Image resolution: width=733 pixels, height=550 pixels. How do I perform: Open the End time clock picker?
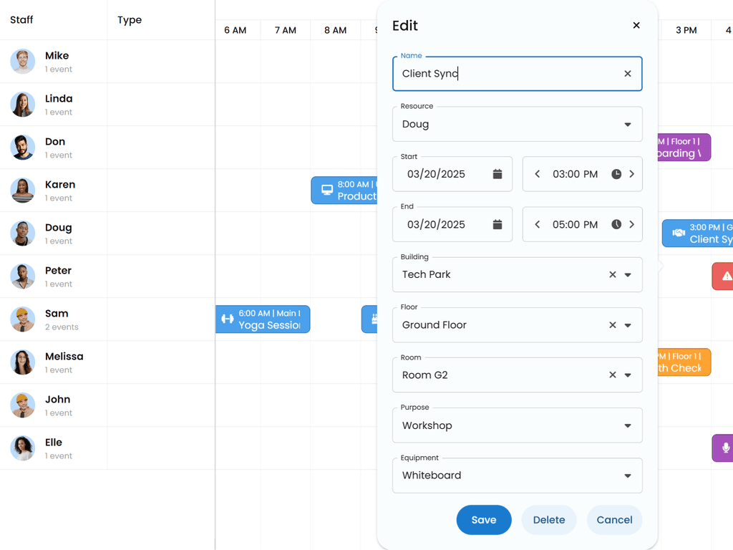tap(616, 224)
